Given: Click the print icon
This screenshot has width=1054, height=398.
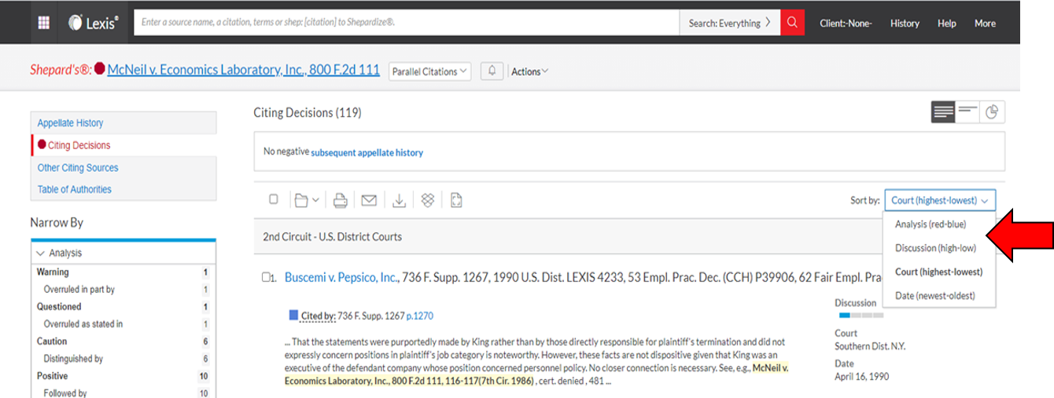Looking at the screenshot, I should pos(341,200).
